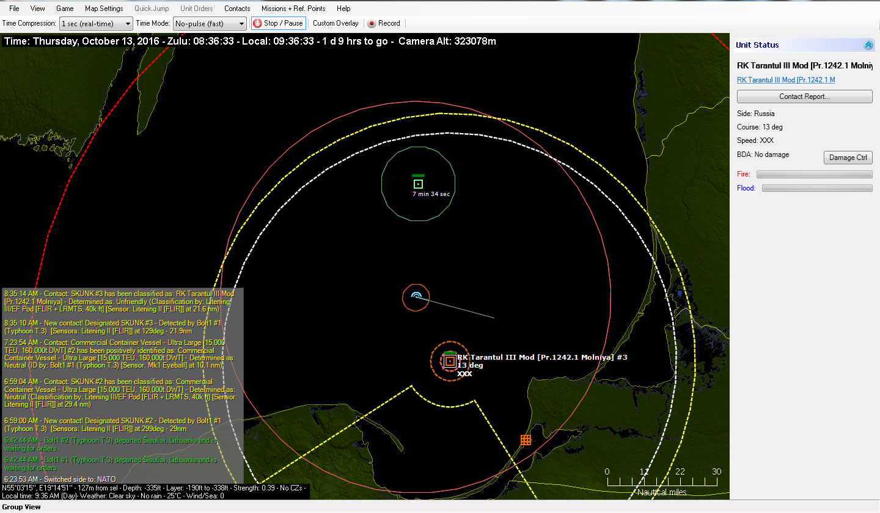Image resolution: width=880 pixels, height=513 pixels.
Task: Open Missions + Ref. Points menu
Action: click(293, 9)
